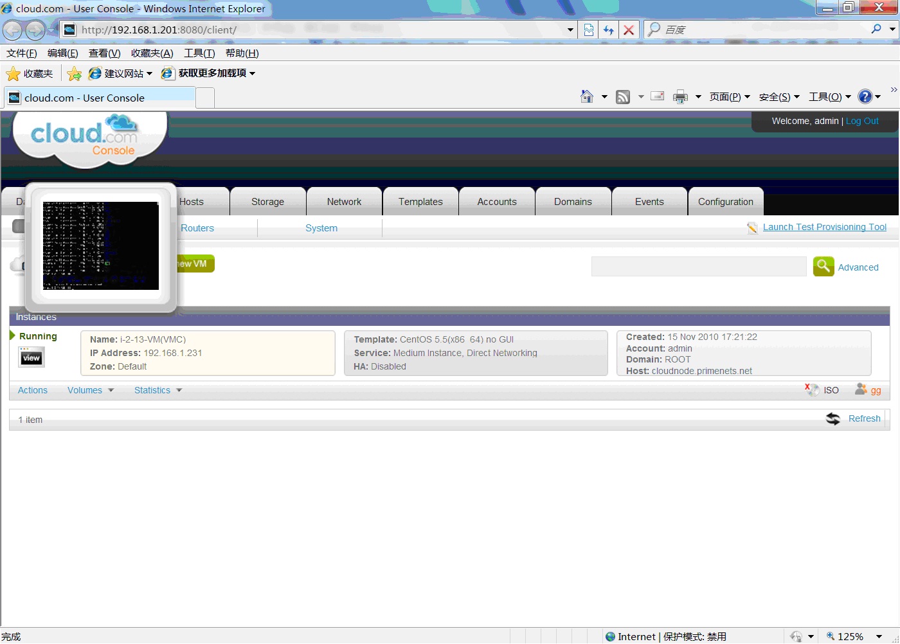Expand the Print dropdown arrow
Viewport: 900px width, 644px height.
click(x=698, y=97)
